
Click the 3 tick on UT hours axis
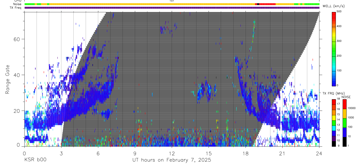[x=61, y=153]
